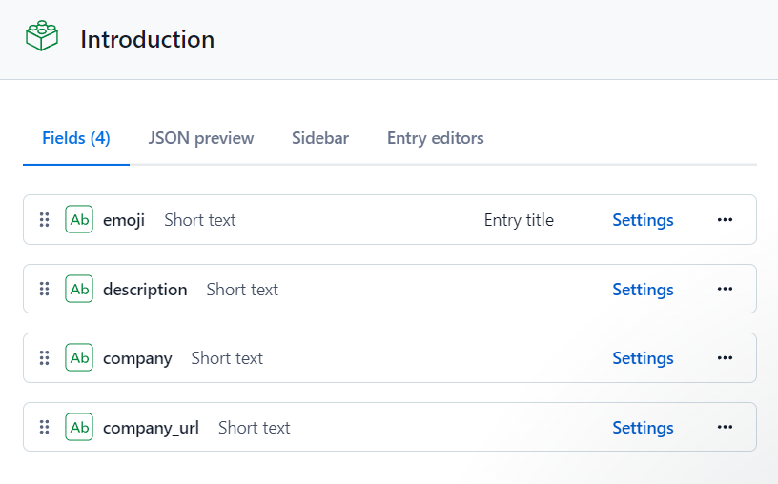This screenshot has width=778, height=484.
Task: Switch to the JSON preview tab
Action: pos(201,138)
